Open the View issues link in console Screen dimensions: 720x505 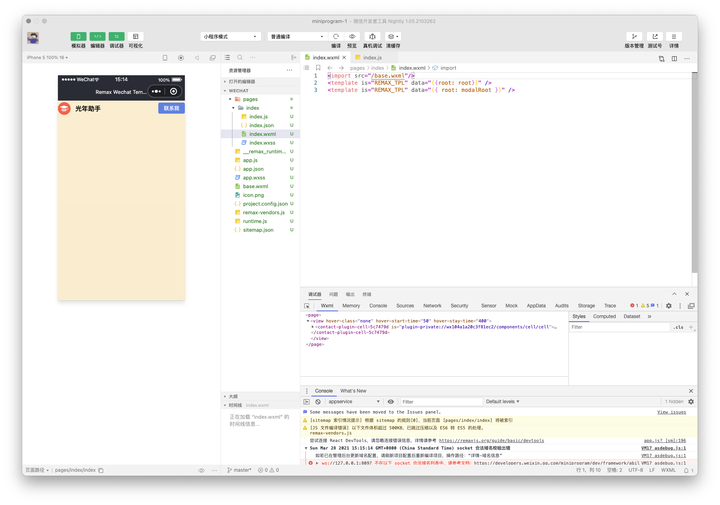pyautogui.click(x=672, y=412)
